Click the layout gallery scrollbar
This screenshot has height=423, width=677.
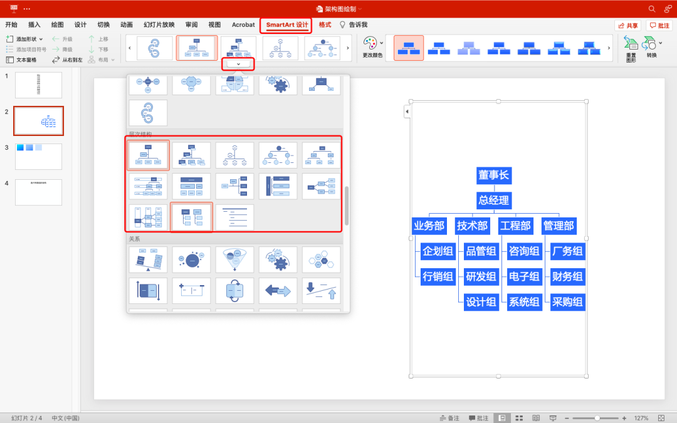(x=346, y=206)
